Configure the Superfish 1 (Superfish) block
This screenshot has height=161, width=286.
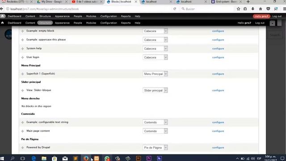tap(218, 74)
